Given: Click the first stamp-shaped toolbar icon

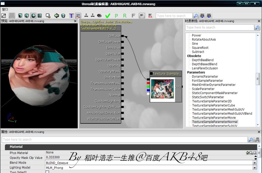Looking at the screenshot, I should point(86,15).
